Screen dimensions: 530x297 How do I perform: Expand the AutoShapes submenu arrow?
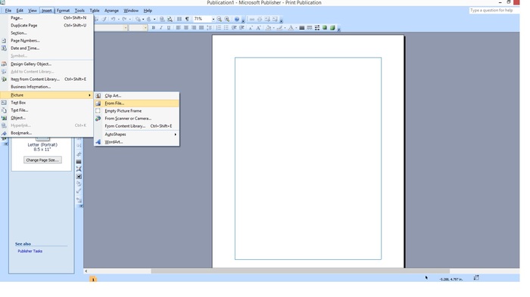(175, 135)
